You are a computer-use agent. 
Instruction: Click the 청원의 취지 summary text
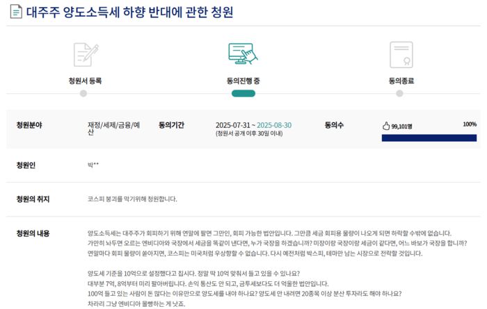(x=132, y=199)
